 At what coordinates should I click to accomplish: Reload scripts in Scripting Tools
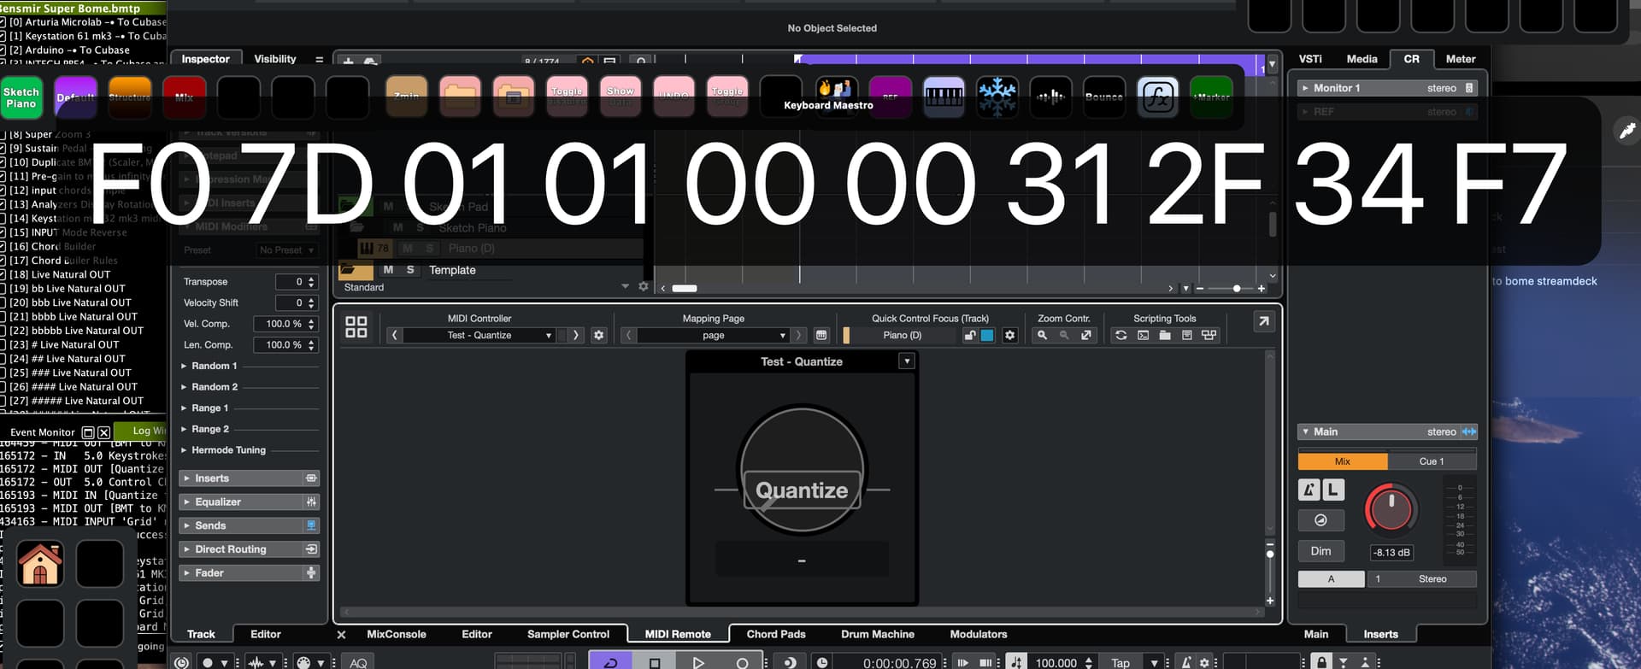1120,335
